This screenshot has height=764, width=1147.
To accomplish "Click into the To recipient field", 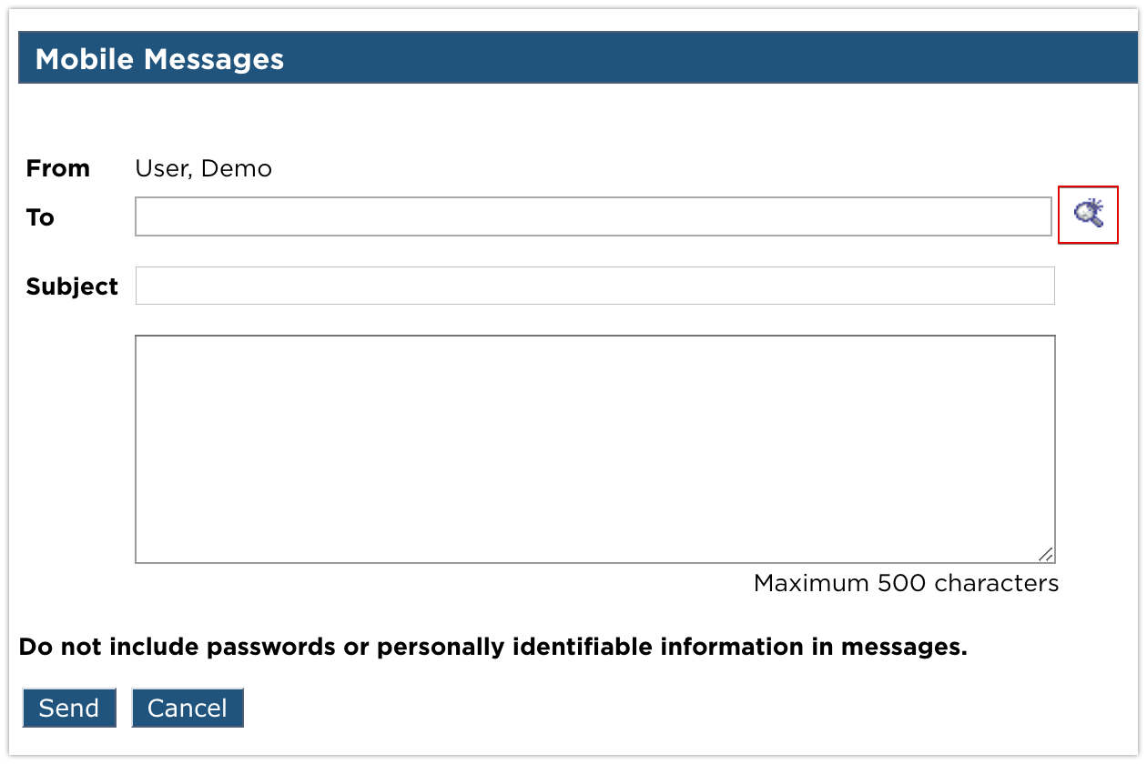I will [x=593, y=216].
